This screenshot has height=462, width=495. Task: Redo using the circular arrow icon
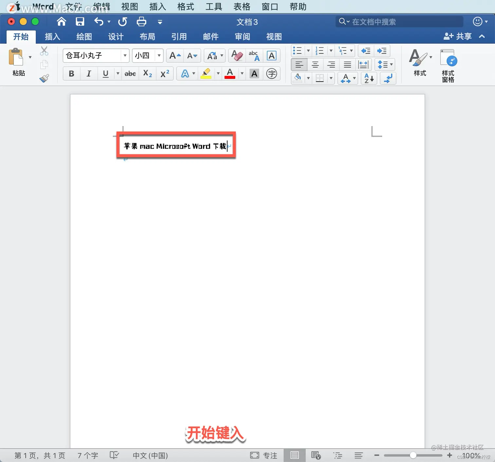pos(122,22)
